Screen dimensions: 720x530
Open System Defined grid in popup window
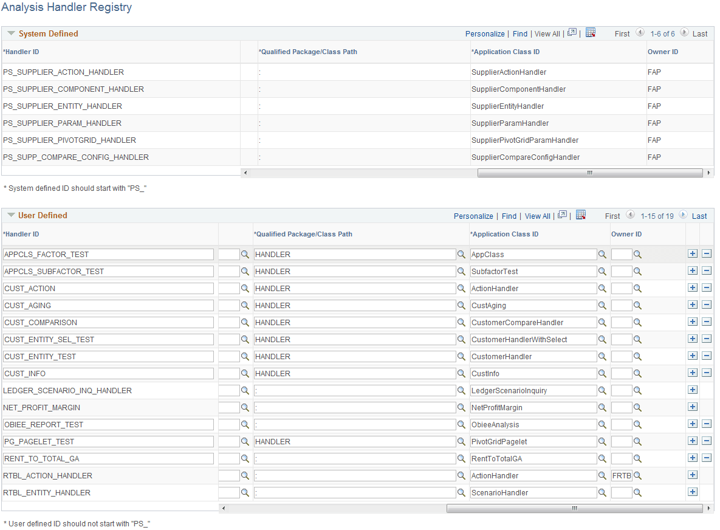pos(571,33)
